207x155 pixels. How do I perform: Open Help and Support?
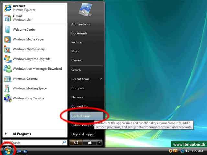(x=83, y=134)
